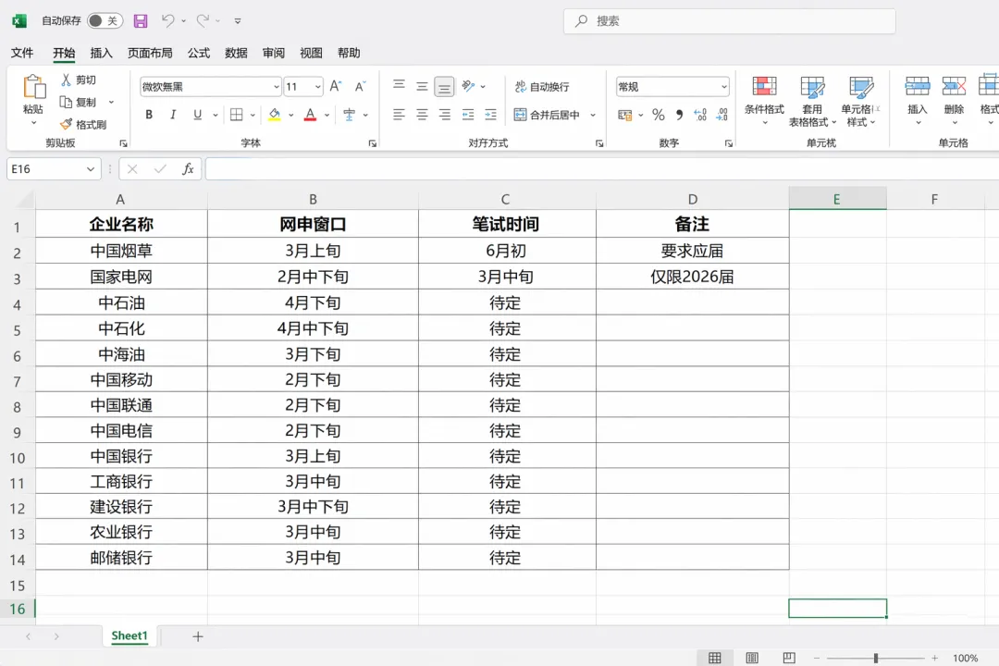Open the alignment dialog launcher in 对齐方式 group
The height and width of the screenshot is (666, 999).
pyautogui.click(x=599, y=143)
